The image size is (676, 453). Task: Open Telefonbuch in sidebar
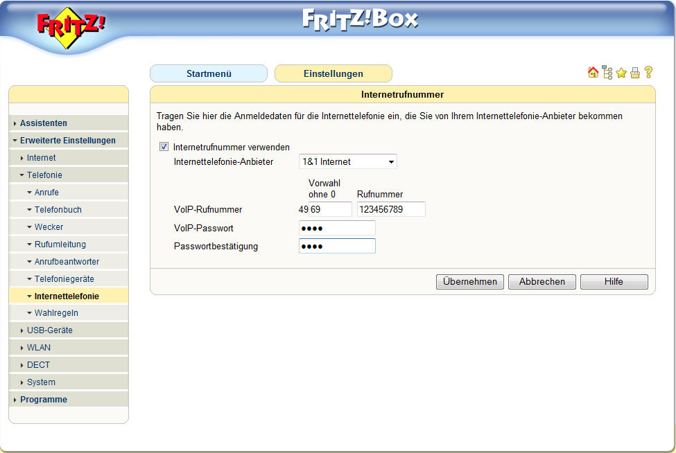coord(69,210)
